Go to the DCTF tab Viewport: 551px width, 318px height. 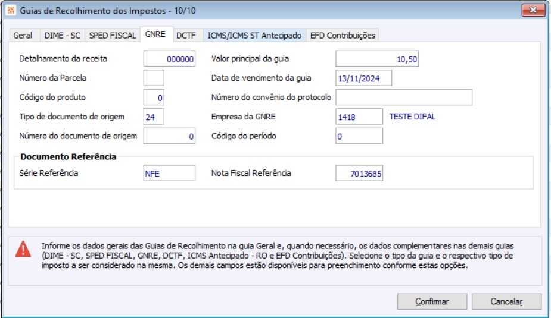pyautogui.click(x=186, y=36)
